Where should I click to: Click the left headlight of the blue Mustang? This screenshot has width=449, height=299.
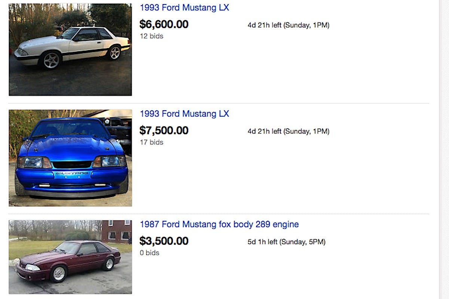coord(34,162)
